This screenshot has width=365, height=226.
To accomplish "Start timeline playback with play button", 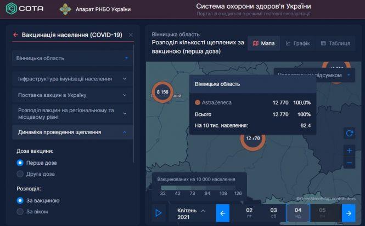I will pyautogui.click(x=159, y=213).
